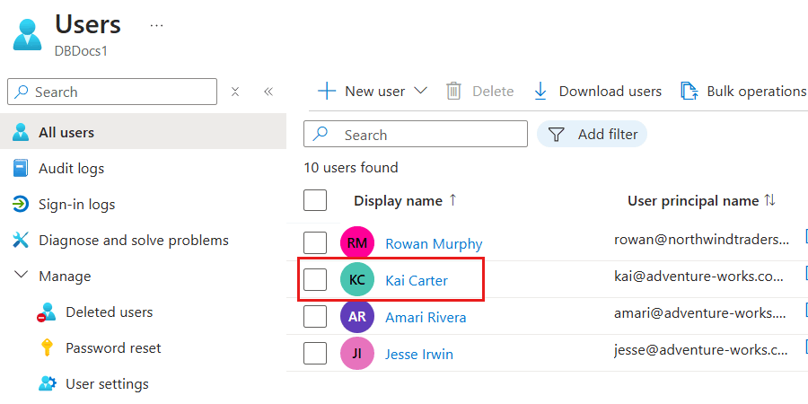
Task: Click the Amari Rivera AR avatar
Action: 356,317
